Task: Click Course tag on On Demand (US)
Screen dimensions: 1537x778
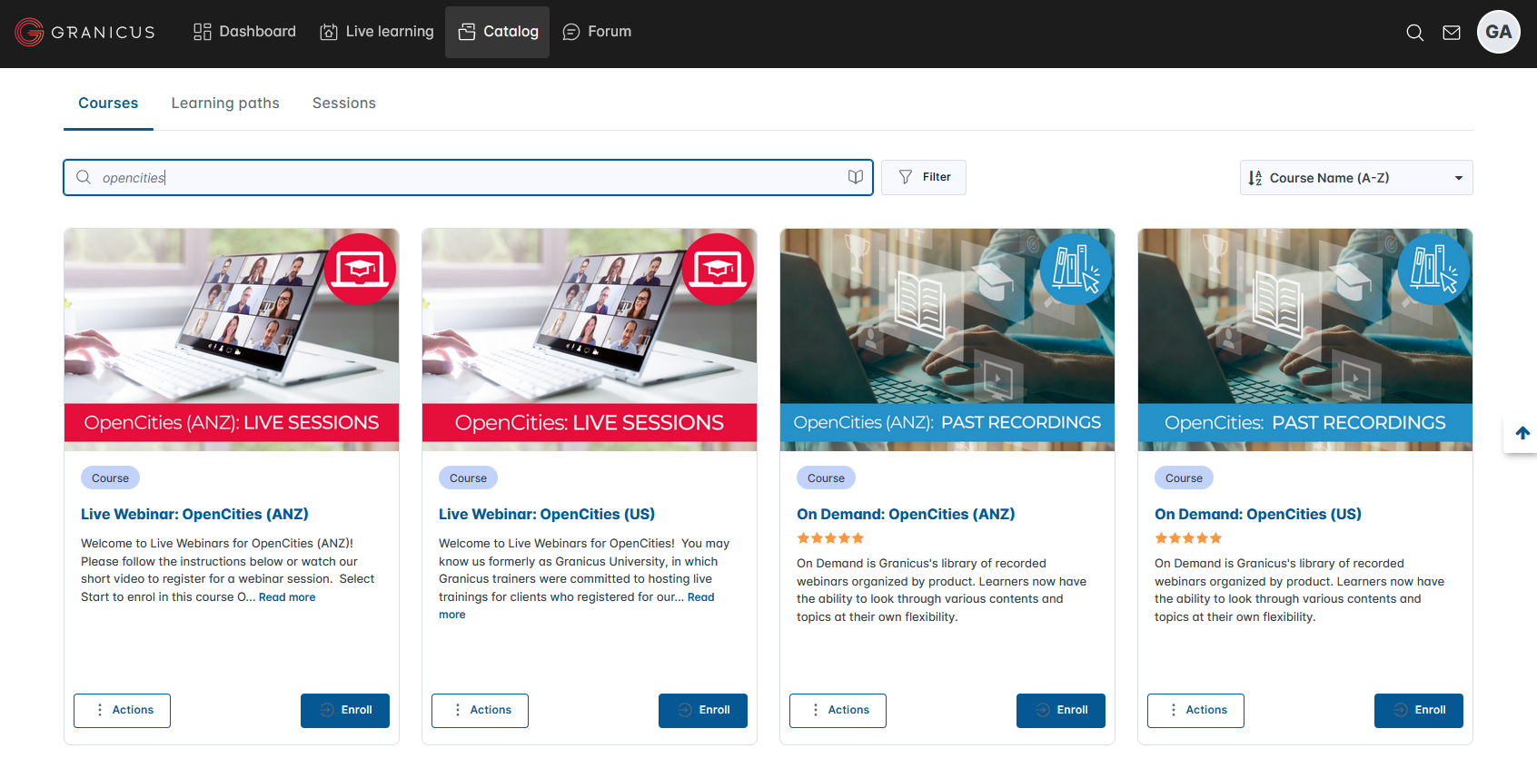Action: point(1184,478)
